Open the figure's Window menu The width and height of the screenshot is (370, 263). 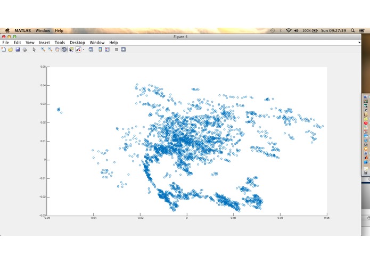pyautogui.click(x=97, y=43)
